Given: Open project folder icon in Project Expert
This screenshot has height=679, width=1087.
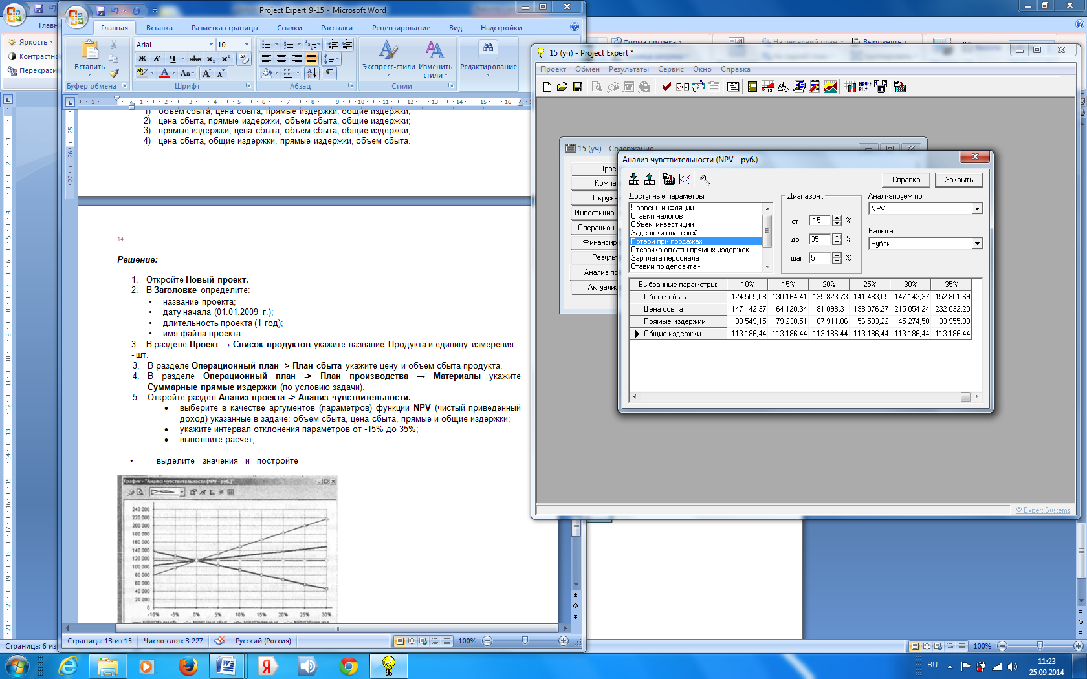Looking at the screenshot, I should click(x=562, y=87).
